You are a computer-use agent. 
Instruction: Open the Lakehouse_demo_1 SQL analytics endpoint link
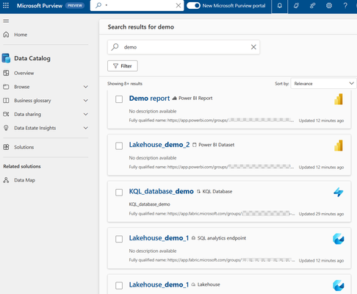pyautogui.click(x=159, y=238)
